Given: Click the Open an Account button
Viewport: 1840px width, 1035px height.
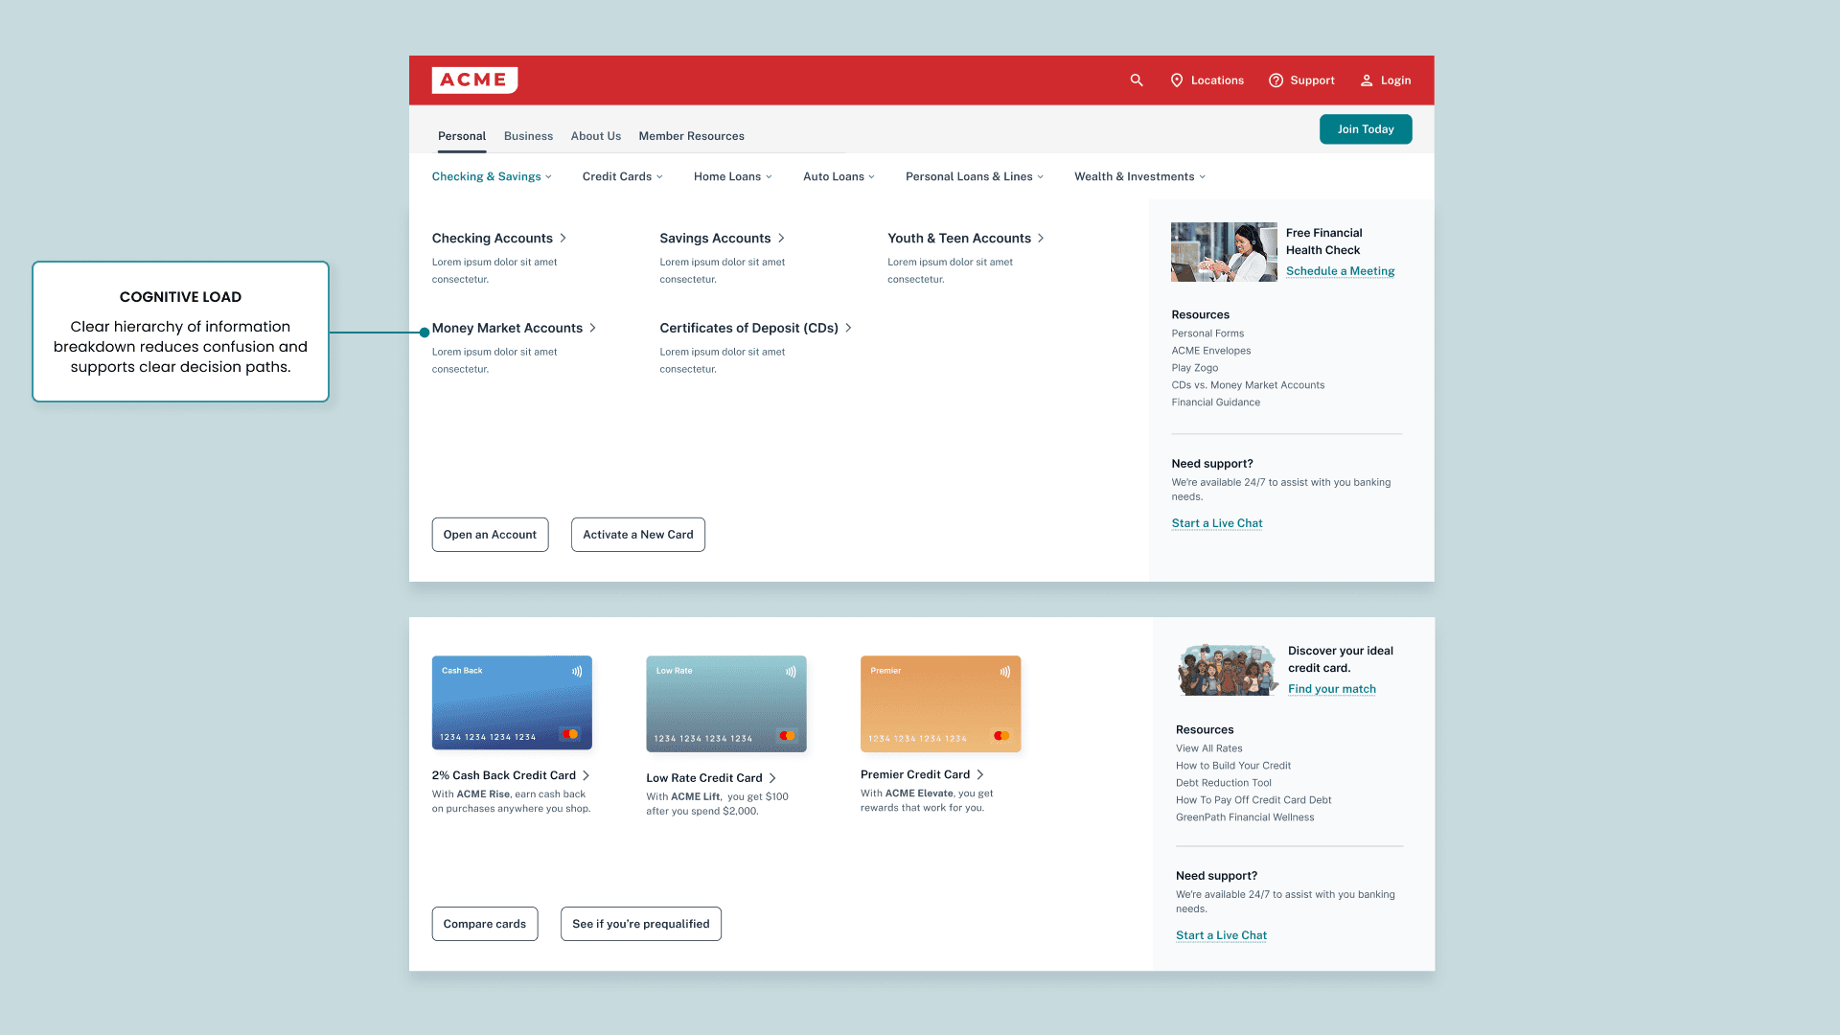Looking at the screenshot, I should (490, 535).
